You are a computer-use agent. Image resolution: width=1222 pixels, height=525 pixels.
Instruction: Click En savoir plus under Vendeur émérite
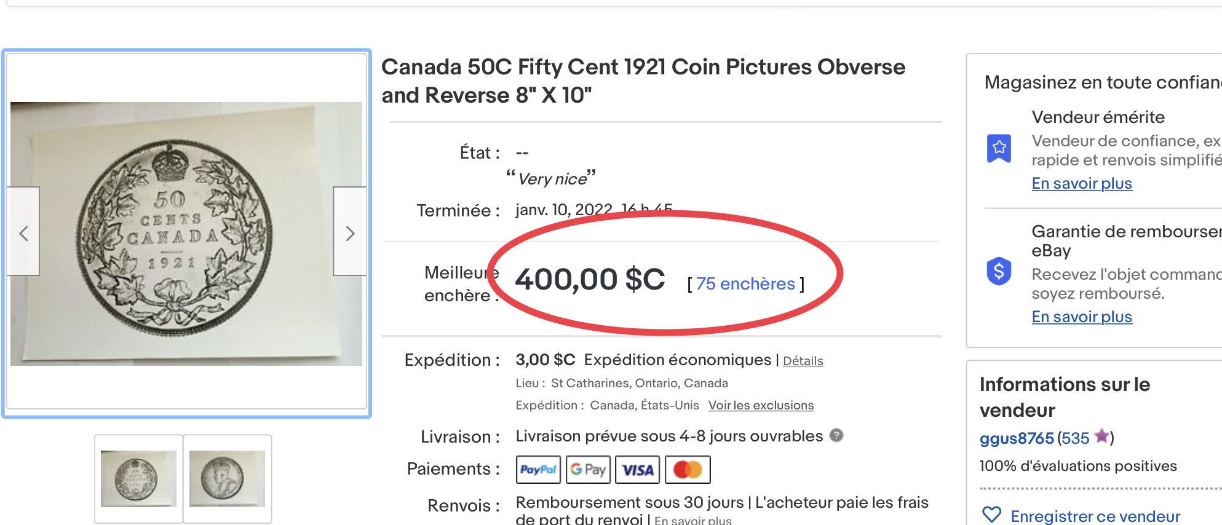click(1082, 183)
